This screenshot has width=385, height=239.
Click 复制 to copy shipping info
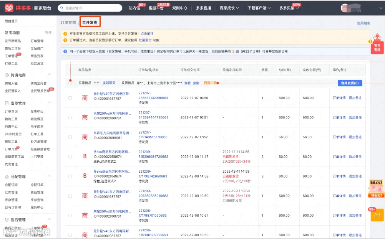196,83
